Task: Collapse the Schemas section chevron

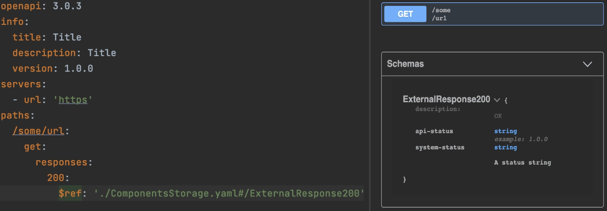Action: [587, 64]
